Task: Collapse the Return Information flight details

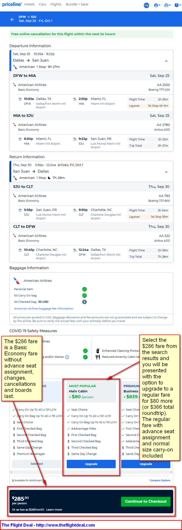Action: click(166, 172)
